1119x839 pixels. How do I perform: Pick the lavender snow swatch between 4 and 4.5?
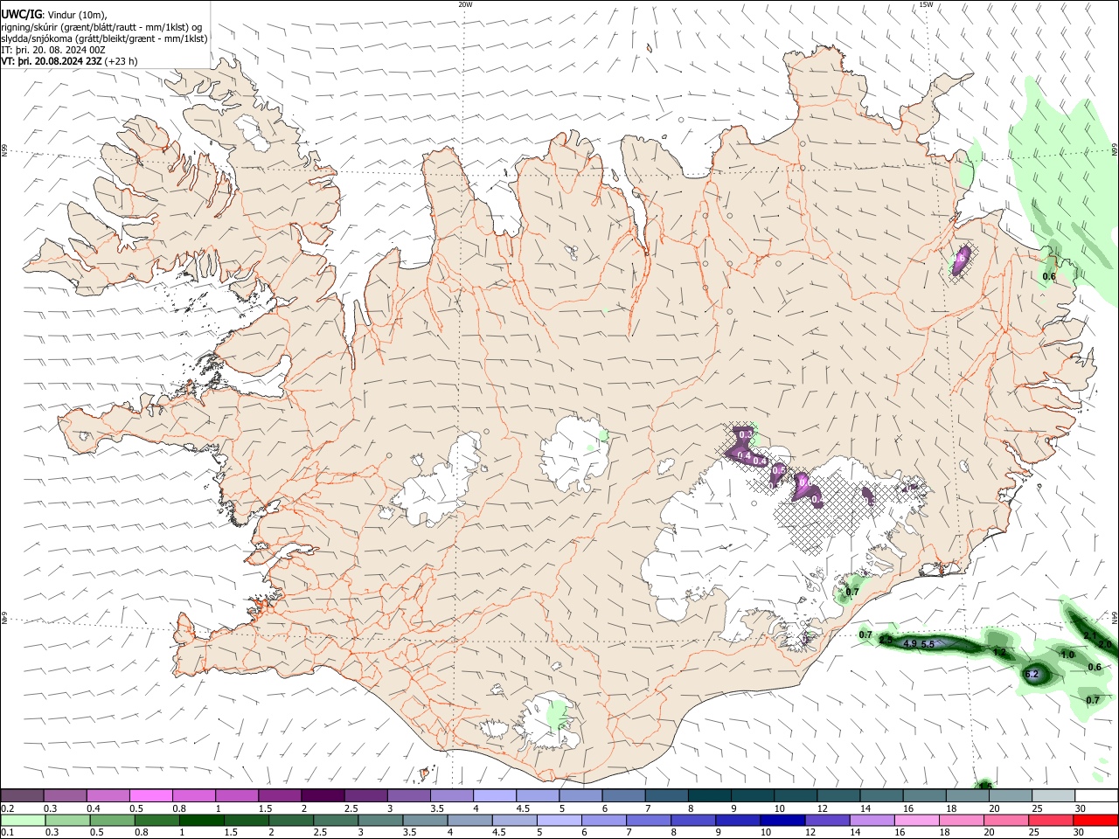click(495, 795)
